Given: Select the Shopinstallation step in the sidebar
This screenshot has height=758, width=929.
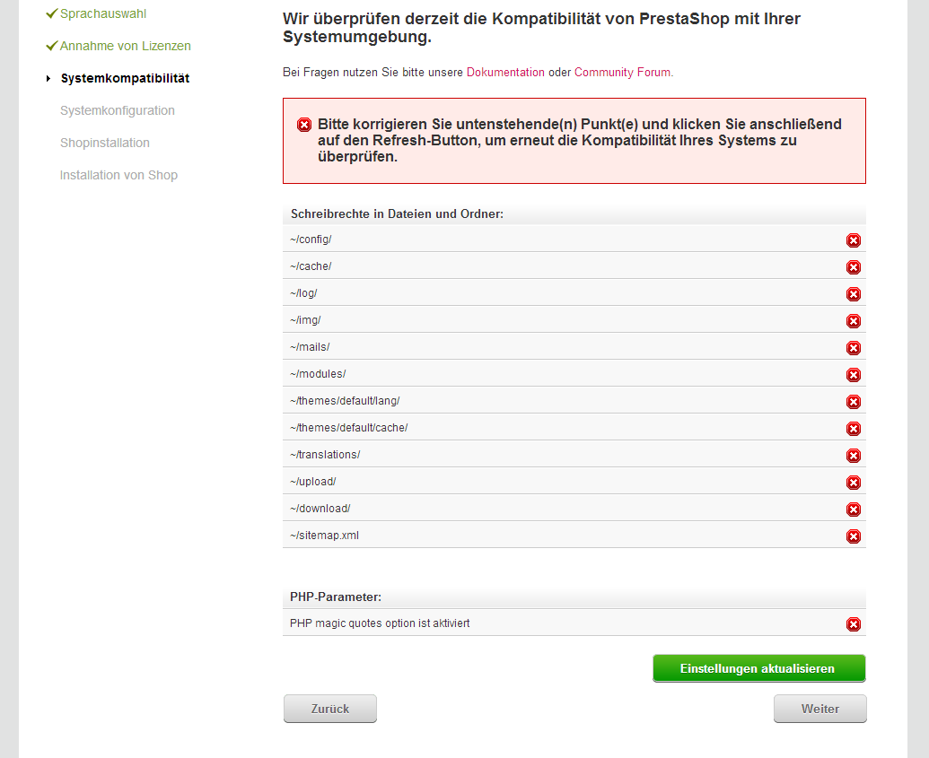Looking at the screenshot, I should 105,143.
